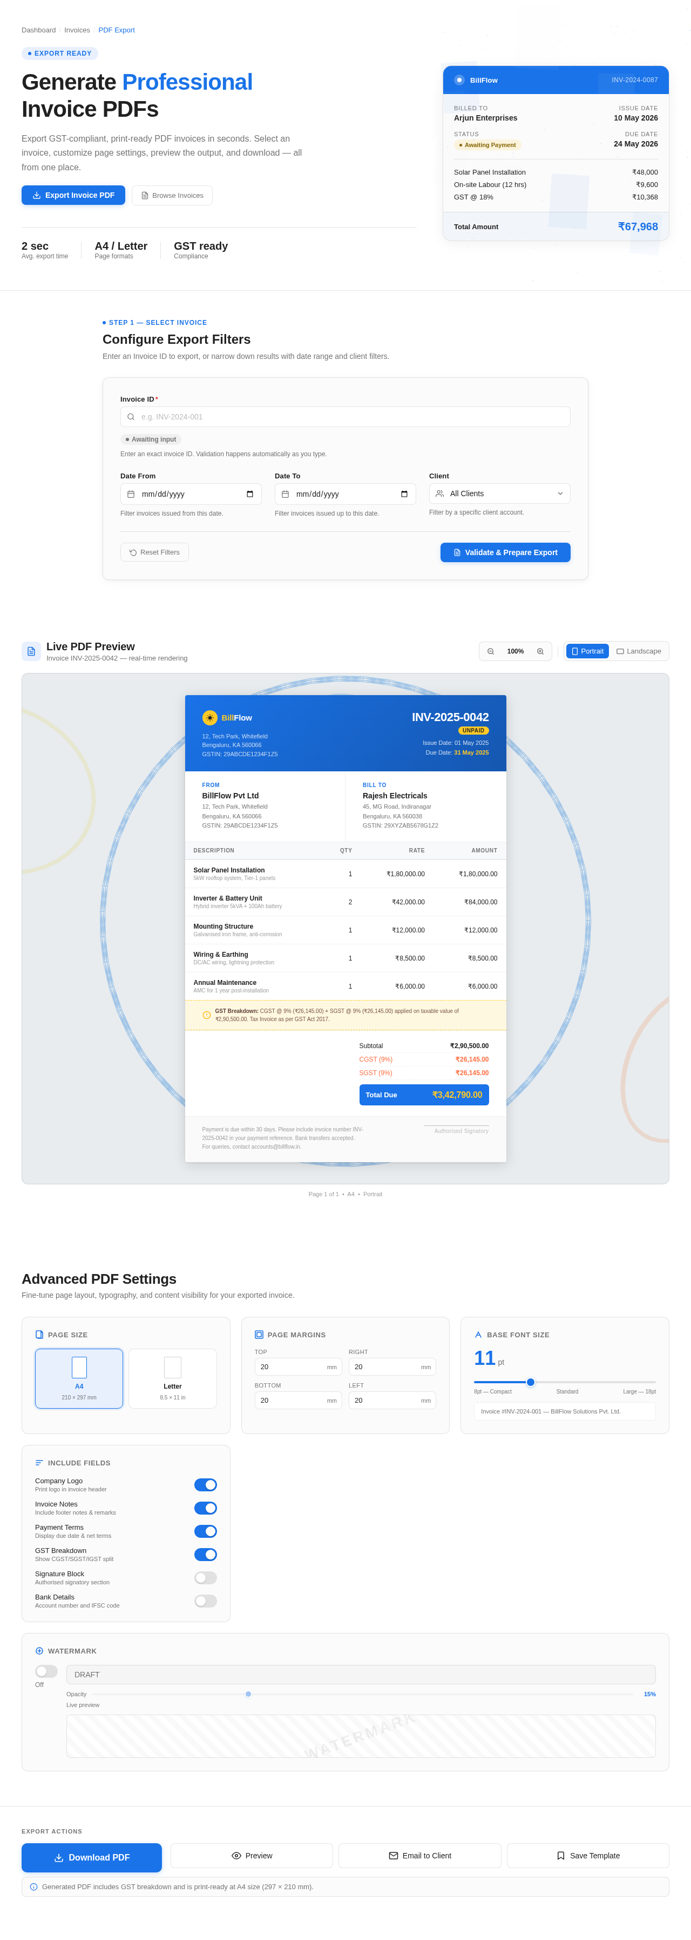Viewport: 691px width, 1940px height.
Task: Click the Export Invoice PDF button
Action: (x=73, y=195)
